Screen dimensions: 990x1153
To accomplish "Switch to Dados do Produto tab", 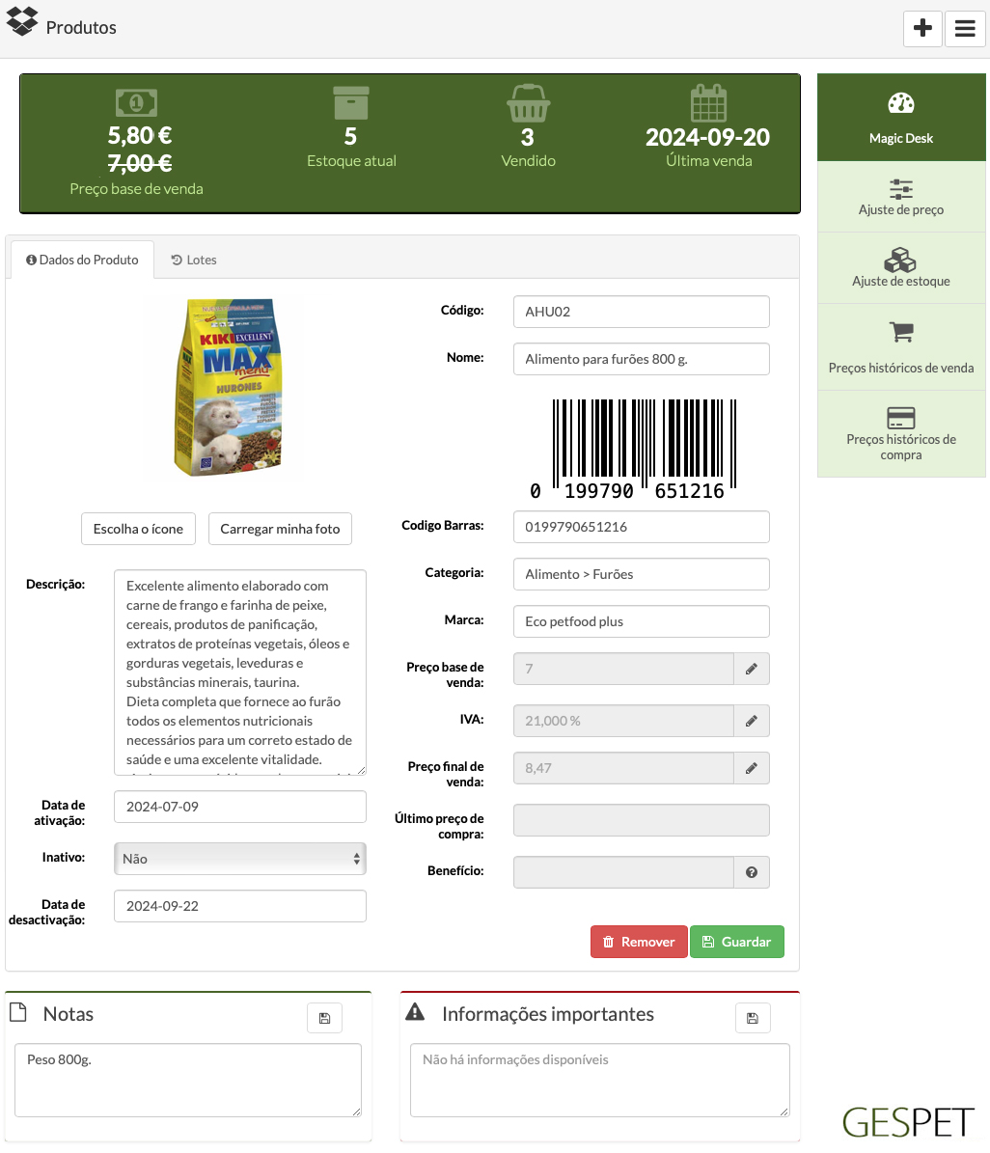I will [x=82, y=260].
